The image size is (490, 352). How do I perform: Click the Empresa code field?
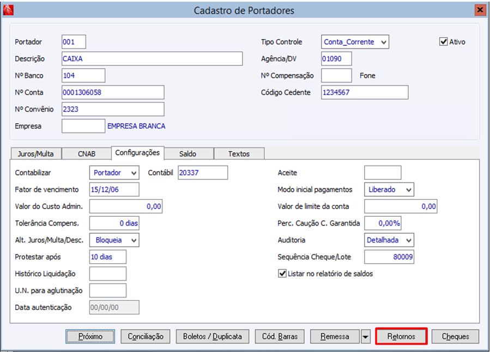83,126
